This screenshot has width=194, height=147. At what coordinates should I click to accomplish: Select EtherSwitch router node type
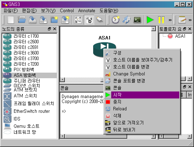[29, 111]
